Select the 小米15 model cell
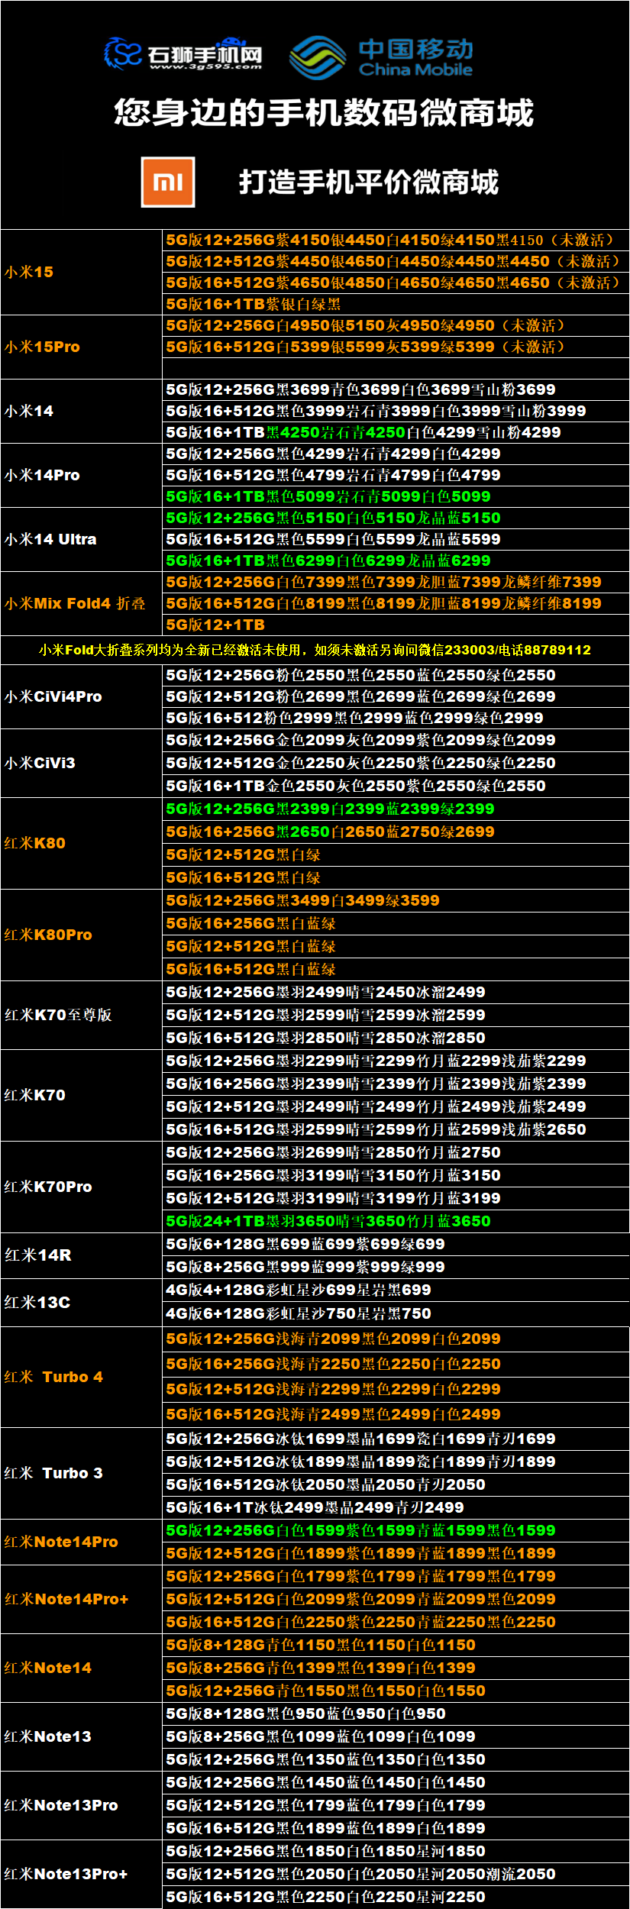The width and height of the screenshot is (630, 1909). tap(82, 272)
